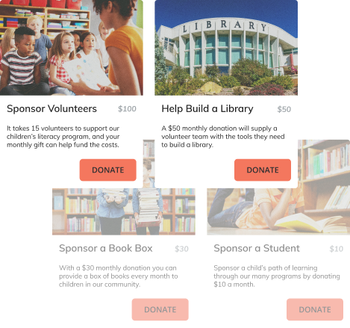Click the $30 price label

(181, 249)
